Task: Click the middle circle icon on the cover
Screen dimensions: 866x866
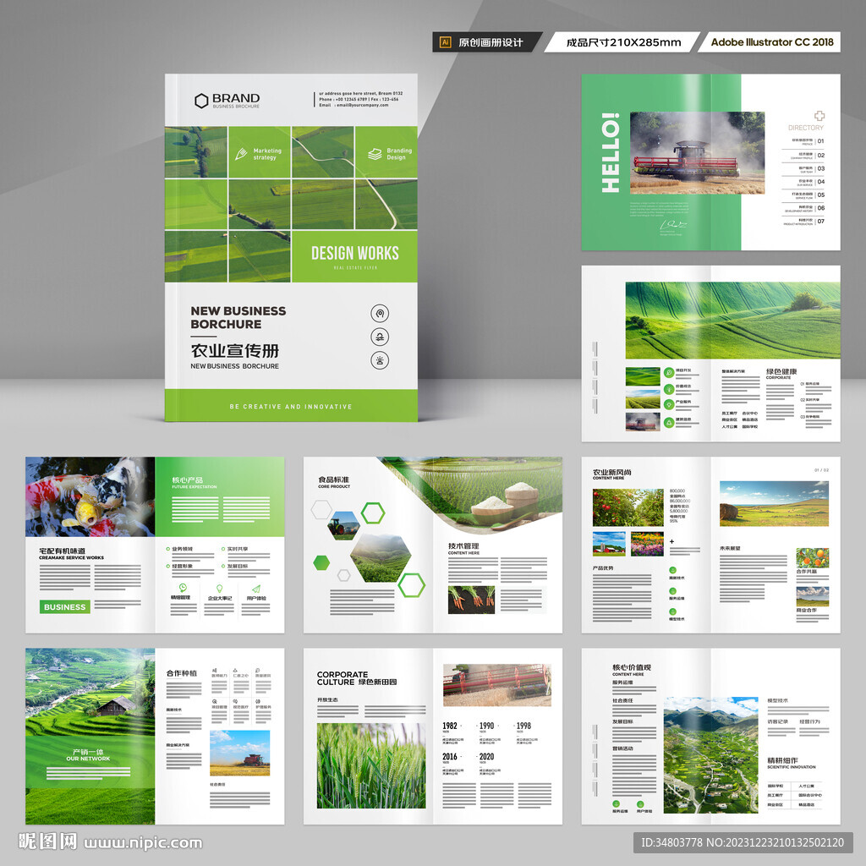Action: (380, 337)
